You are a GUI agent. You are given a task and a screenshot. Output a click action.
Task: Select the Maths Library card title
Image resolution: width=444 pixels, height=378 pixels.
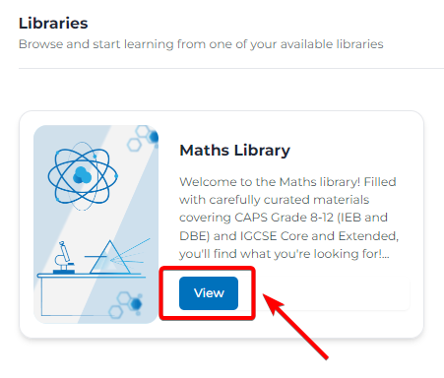234,151
